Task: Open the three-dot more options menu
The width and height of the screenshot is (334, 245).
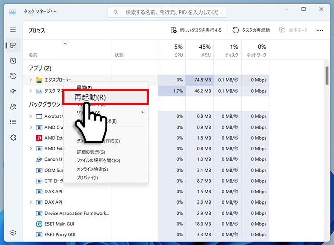Action: pos(320,30)
